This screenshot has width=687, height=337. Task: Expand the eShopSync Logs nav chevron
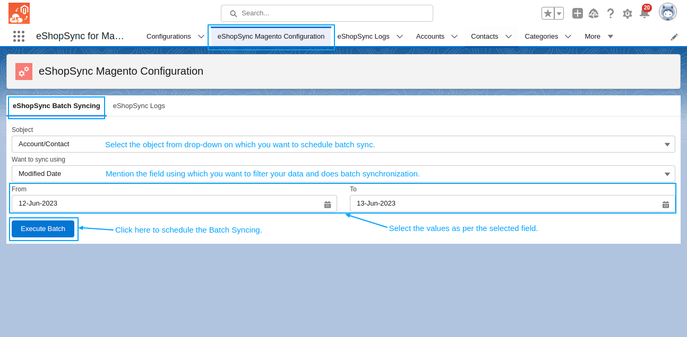tap(400, 36)
